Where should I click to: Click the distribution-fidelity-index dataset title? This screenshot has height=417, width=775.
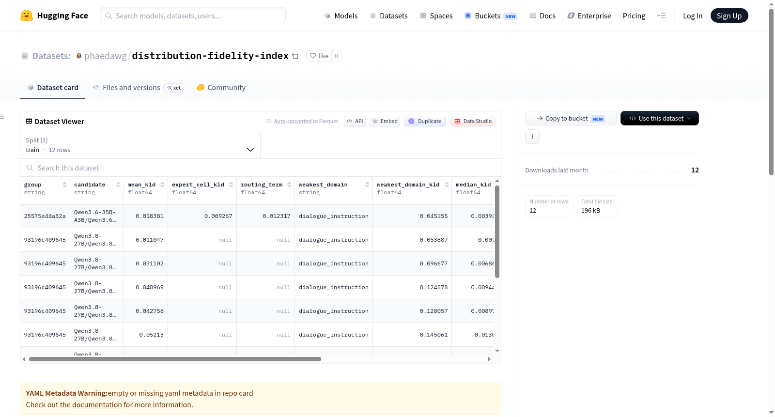pos(210,56)
